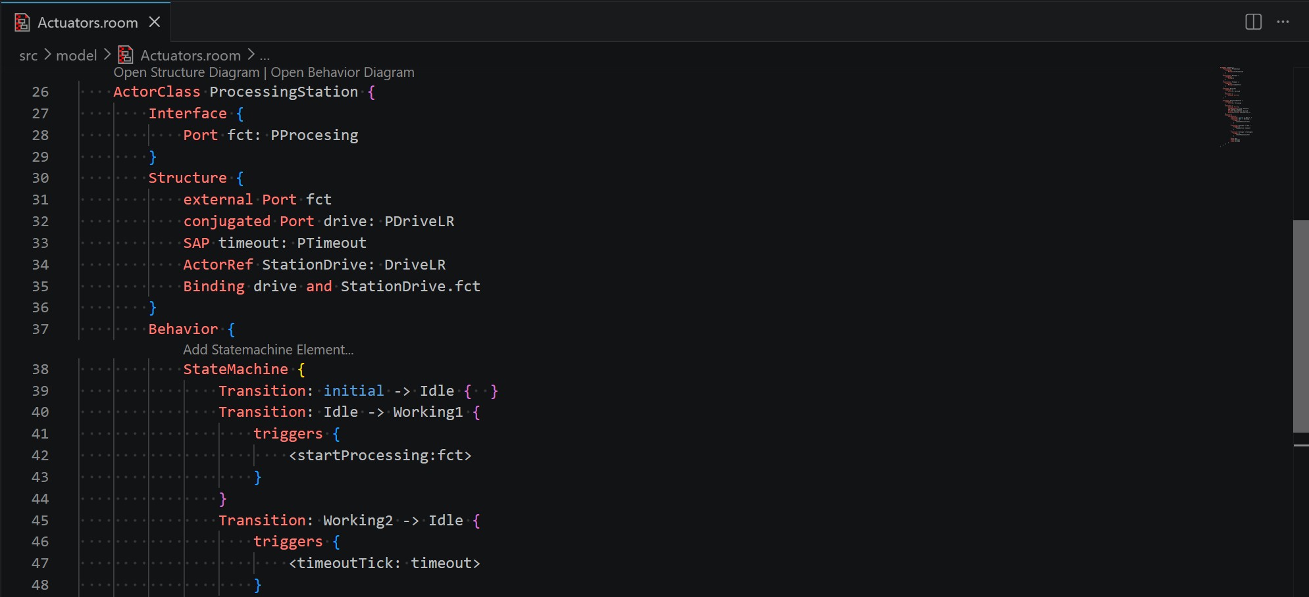Click the Binding keyword on line 35
This screenshot has width=1309, height=597.
[x=214, y=287]
